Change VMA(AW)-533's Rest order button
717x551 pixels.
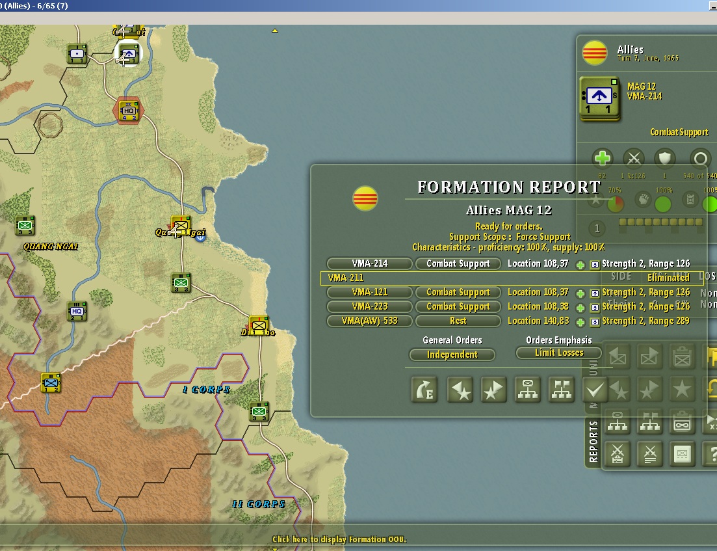[458, 321]
